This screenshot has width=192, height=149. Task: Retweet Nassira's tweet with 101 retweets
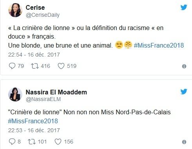(x=32, y=142)
